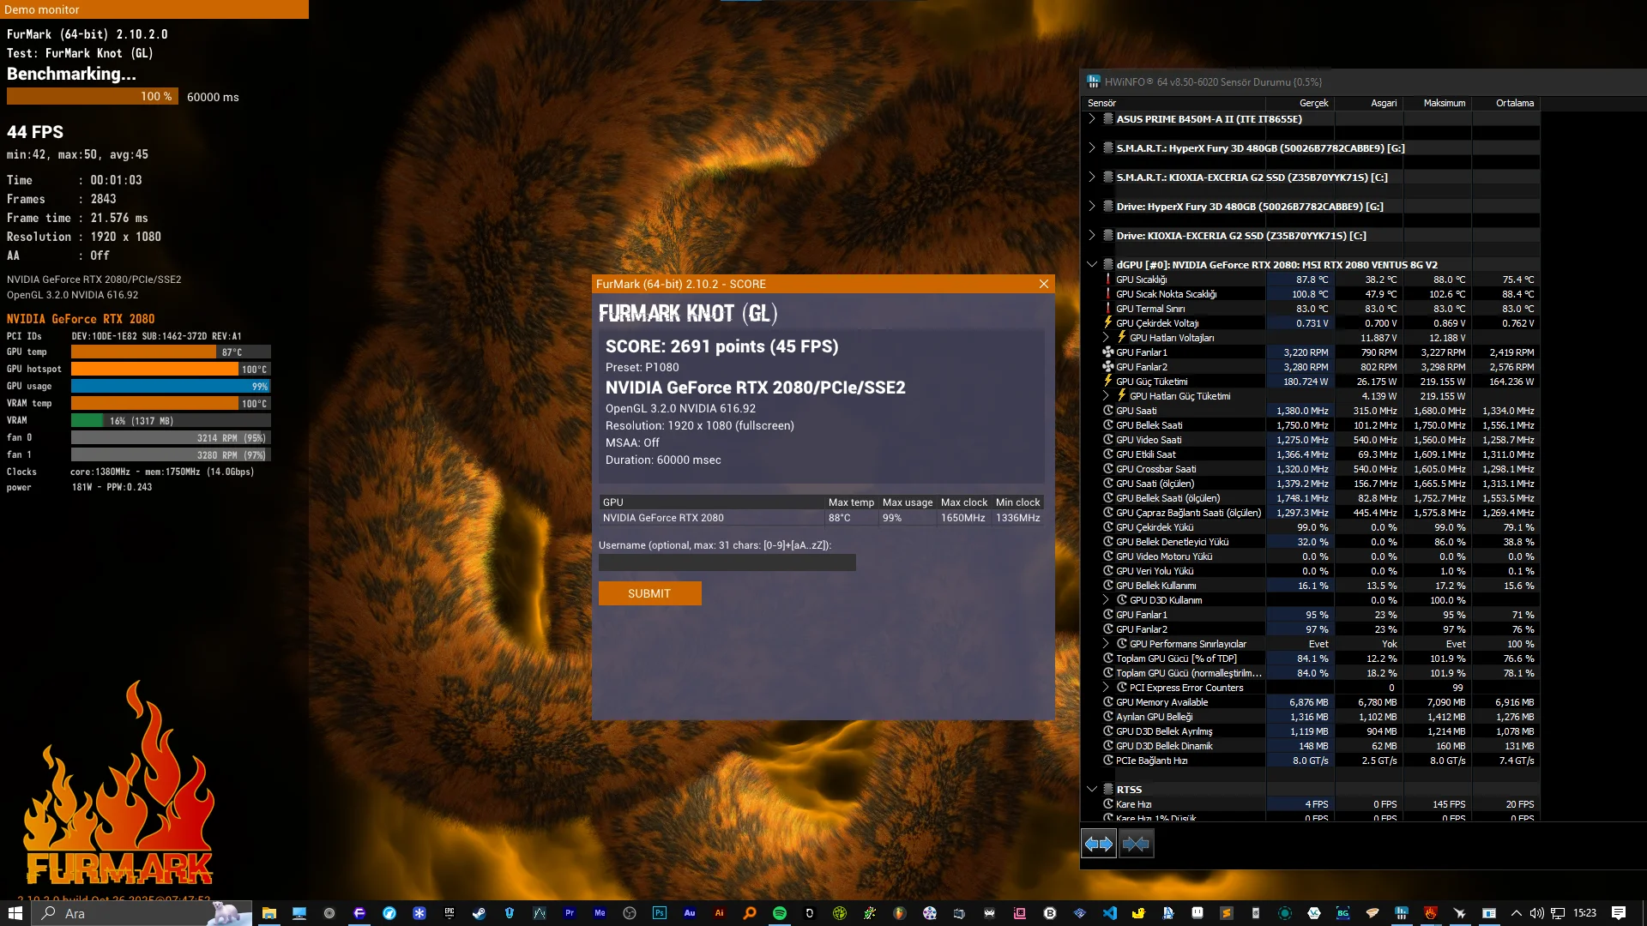Click the SUBMIT button in the score dialog
The width and height of the screenshot is (1647, 926).
pos(649,593)
